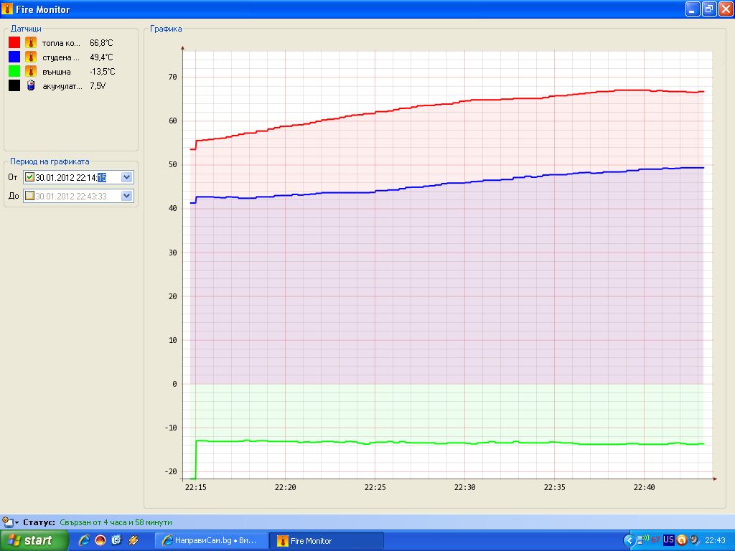The width and height of the screenshot is (735, 551).
Task: Click the 49,4°C temperature value
Action: tap(101, 57)
